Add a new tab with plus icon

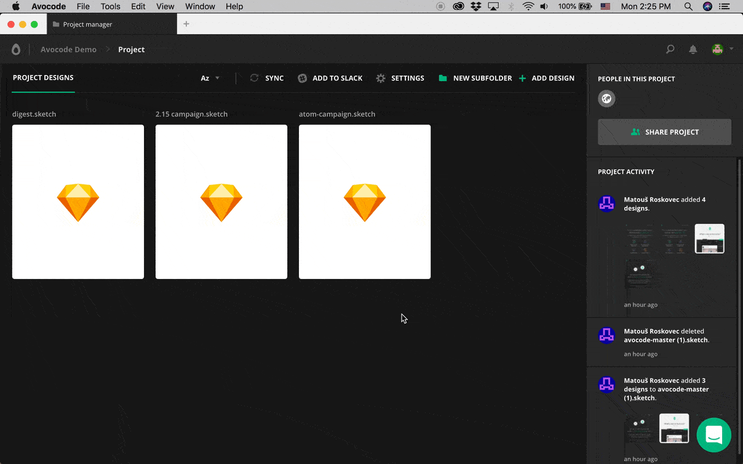186,24
